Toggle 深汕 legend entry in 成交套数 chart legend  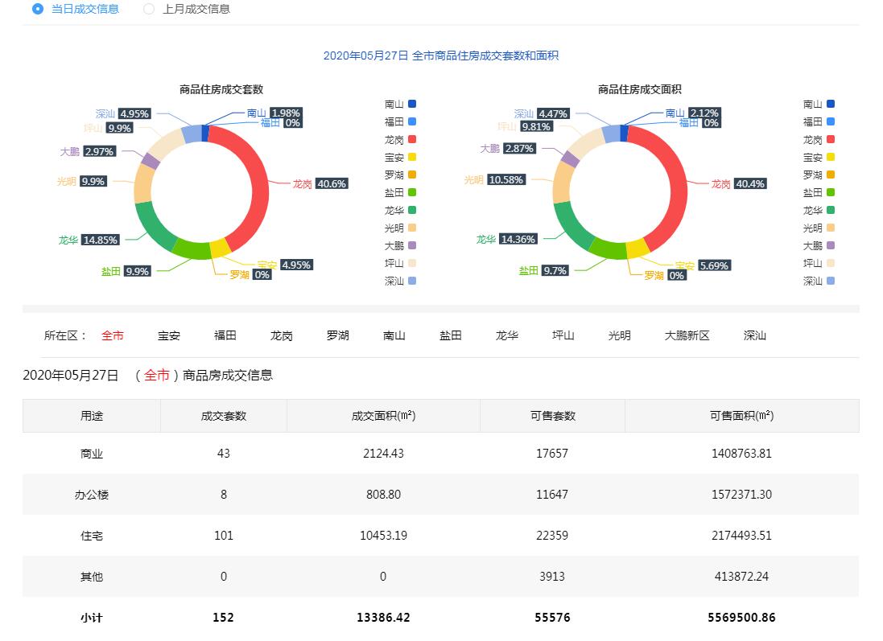tap(400, 281)
